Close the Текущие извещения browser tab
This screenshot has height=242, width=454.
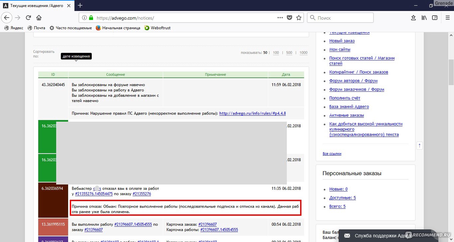[69, 6]
